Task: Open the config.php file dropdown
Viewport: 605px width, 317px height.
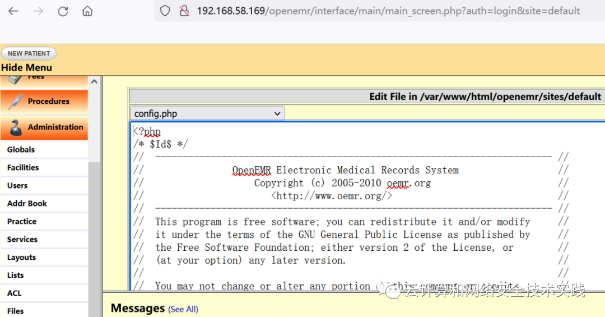Action: (x=208, y=114)
